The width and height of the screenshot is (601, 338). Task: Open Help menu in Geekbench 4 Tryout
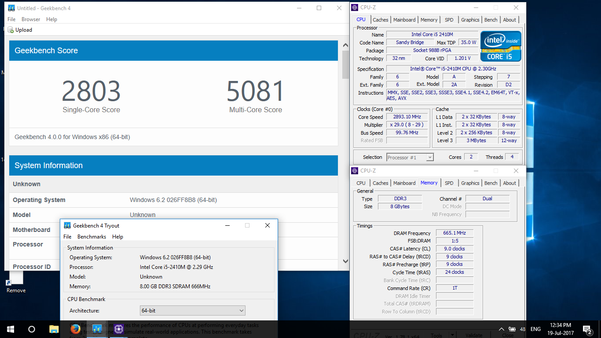(117, 237)
